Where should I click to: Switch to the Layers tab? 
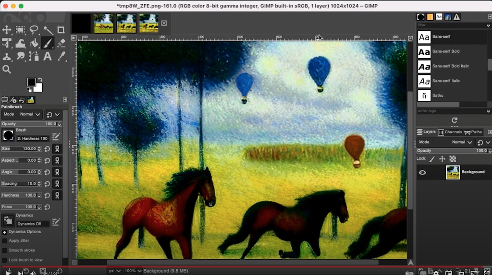[x=426, y=132]
